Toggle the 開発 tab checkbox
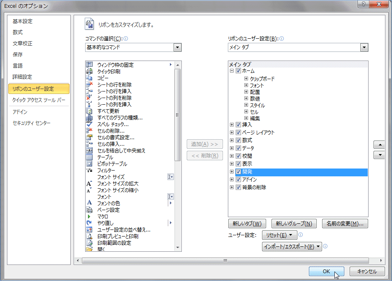Screen dimensions: 392x281 pos(238,171)
